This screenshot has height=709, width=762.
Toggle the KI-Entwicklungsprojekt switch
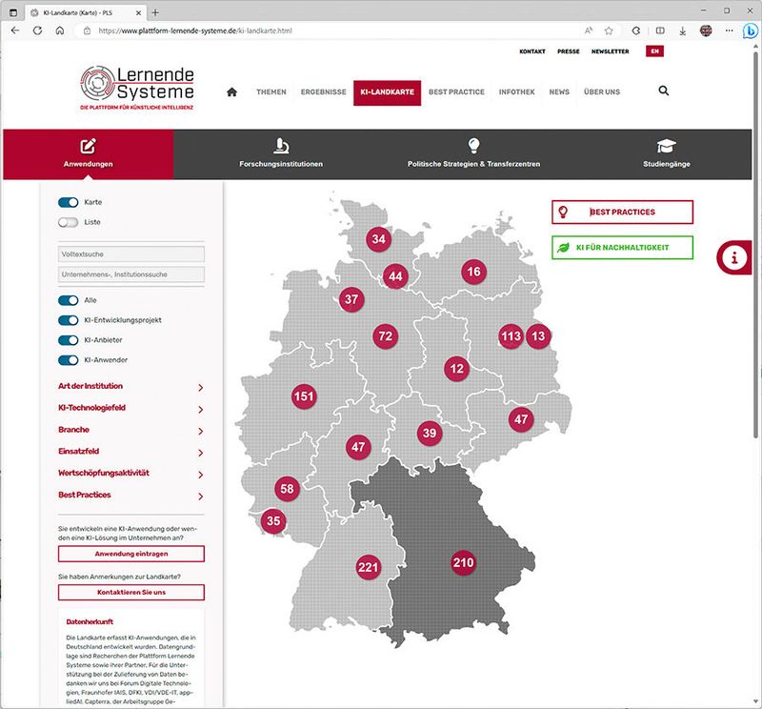click(x=68, y=320)
